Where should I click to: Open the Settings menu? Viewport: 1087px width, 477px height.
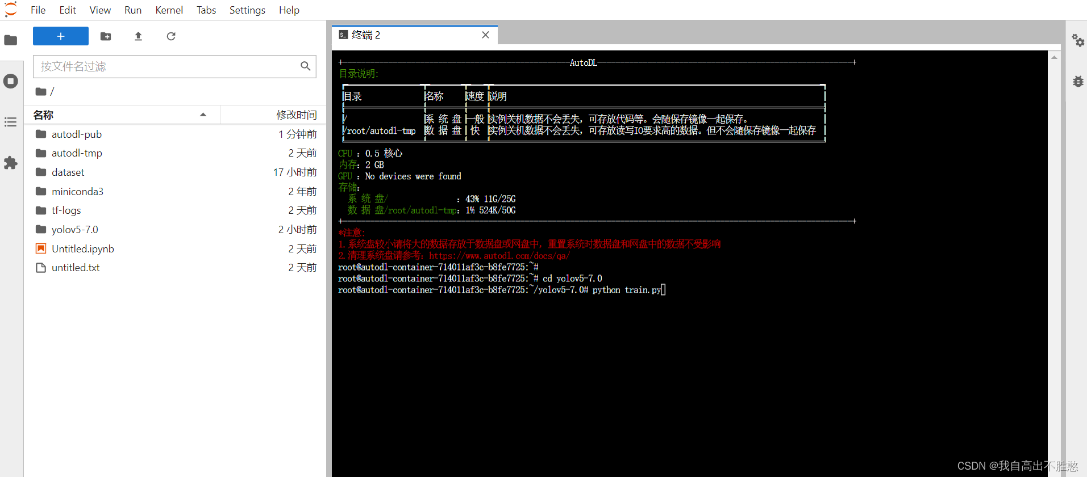[x=247, y=10]
